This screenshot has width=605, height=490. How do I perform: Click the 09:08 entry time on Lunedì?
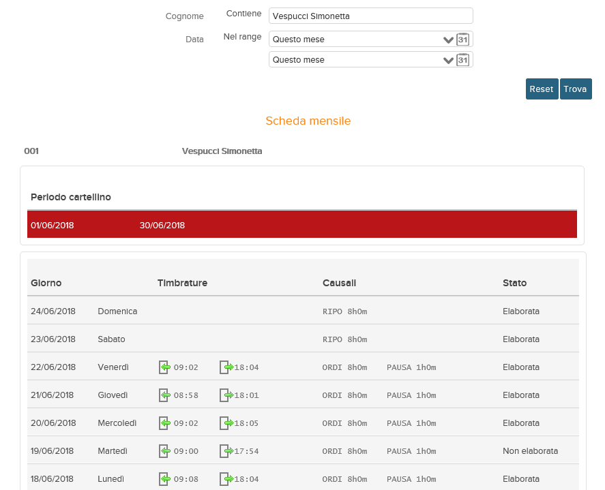[186, 479]
